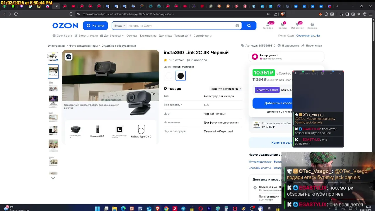Viewport: 375px width, 211px height.
Task: Open the Windows Start menu
Action: tap(97, 208)
